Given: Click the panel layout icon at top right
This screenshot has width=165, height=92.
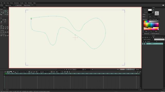Looking at the screenshot, I should point(163,5).
